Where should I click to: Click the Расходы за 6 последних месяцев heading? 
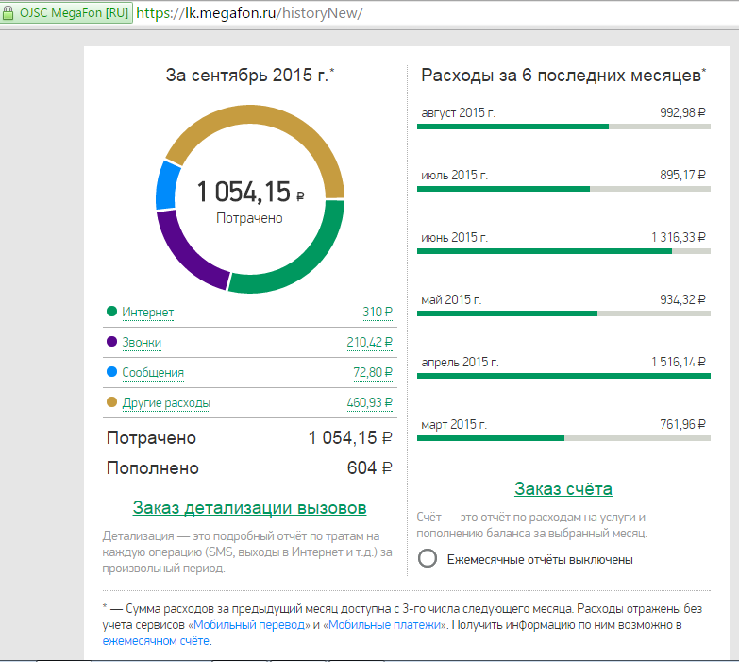pyautogui.click(x=563, y=76)
